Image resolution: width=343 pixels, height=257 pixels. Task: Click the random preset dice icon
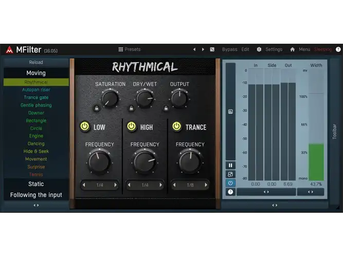(212, 49)
